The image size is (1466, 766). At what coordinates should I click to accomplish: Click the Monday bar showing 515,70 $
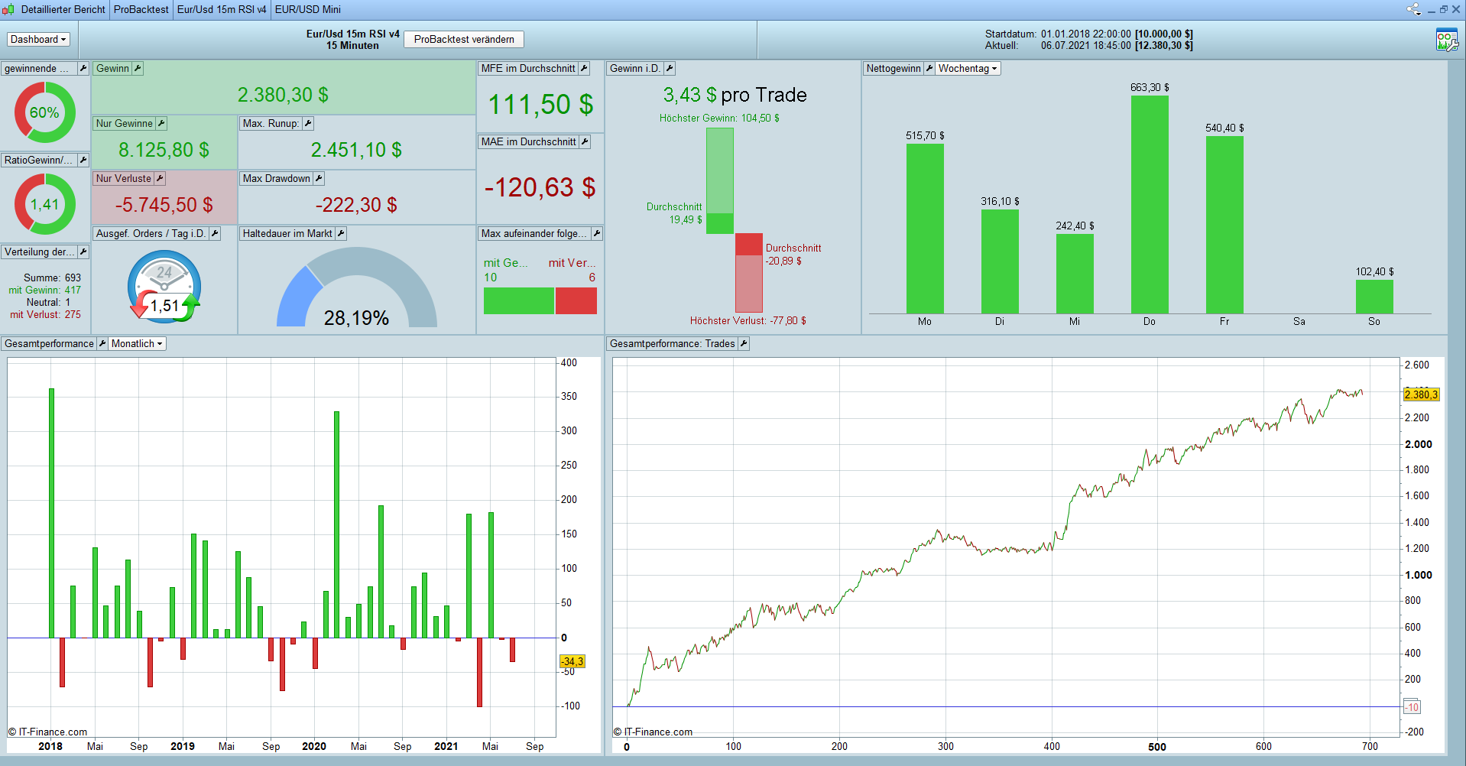coord(925,229)
